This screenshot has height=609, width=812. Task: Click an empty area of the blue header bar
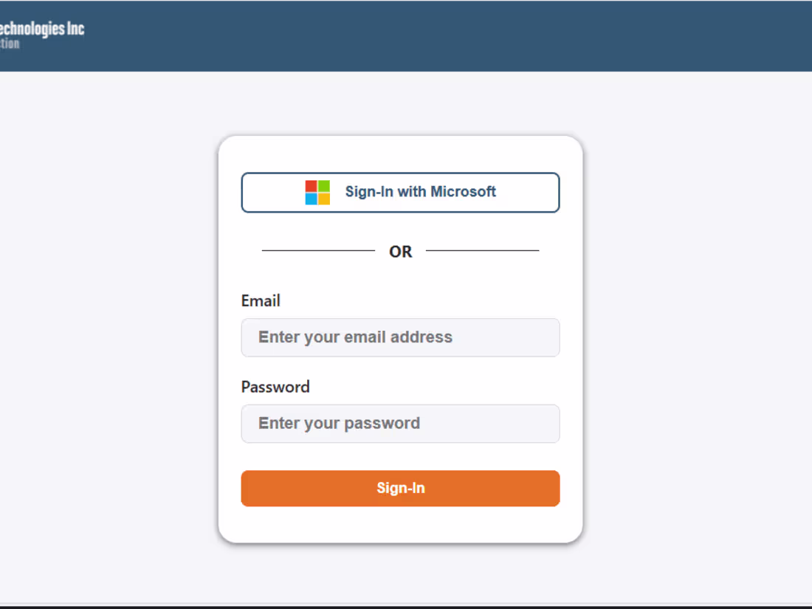(x=443, y=35)
